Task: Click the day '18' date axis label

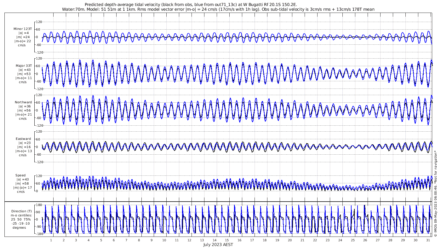Action: [265, 240]
